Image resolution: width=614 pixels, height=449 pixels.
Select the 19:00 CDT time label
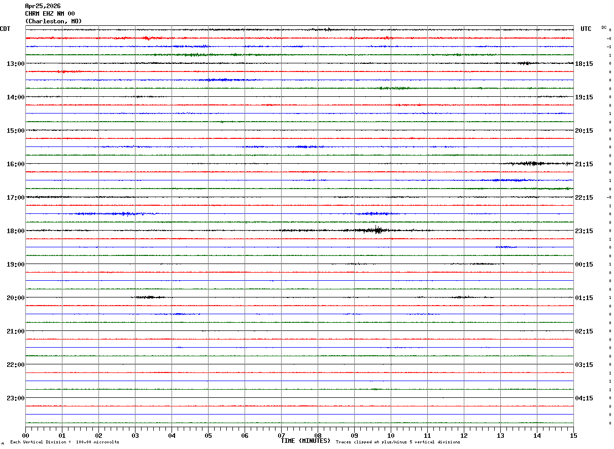(x=16, y=265)
